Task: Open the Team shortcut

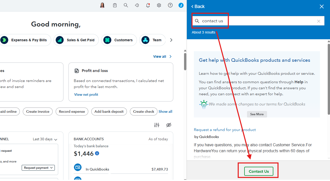Action: click(152, 40)
